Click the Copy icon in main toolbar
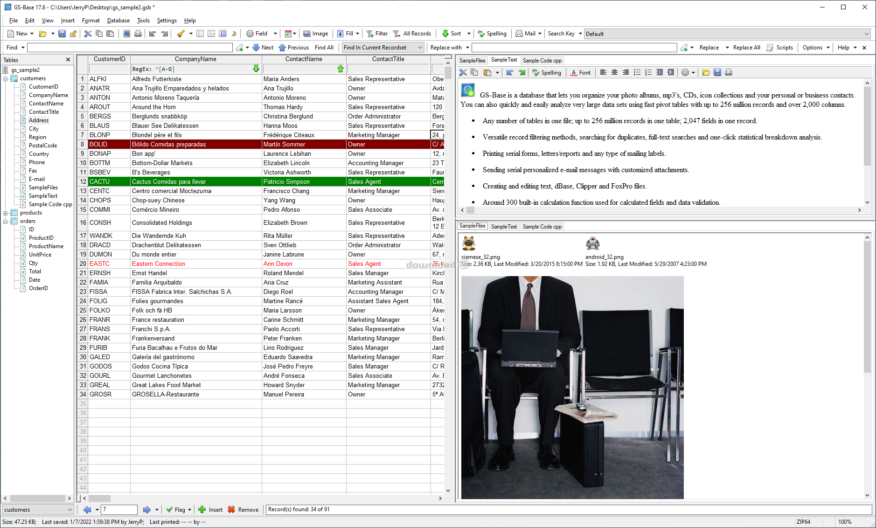Viewport: 876px width, 528px height. pos(99,34)
